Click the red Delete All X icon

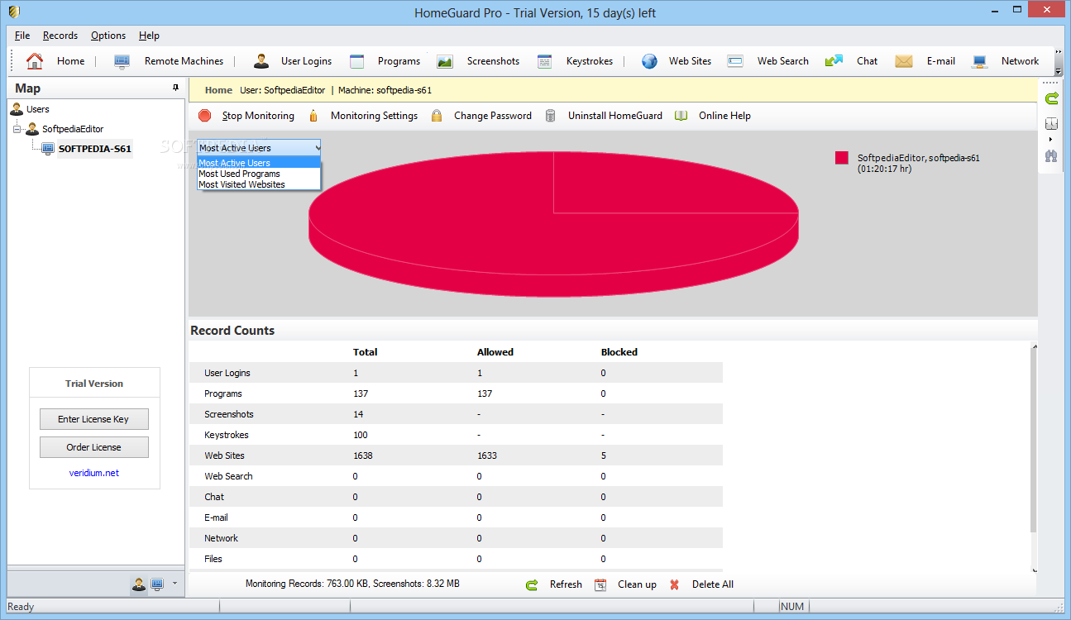(x=674, y=584)
